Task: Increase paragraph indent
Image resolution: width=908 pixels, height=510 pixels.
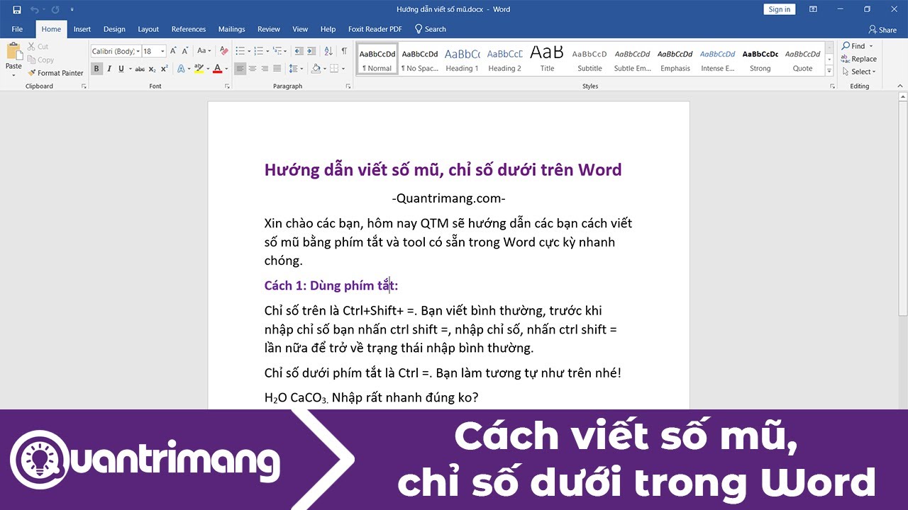Action: [x=311, y=51]
